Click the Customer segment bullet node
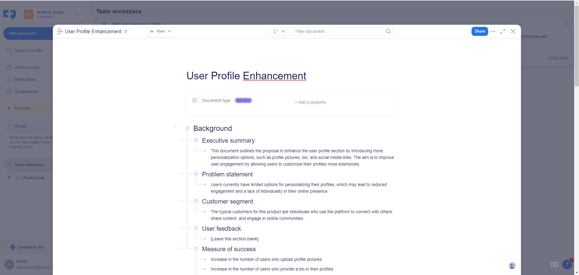The height and width of the screenshot is (275, 579). (x=196, y=201)
